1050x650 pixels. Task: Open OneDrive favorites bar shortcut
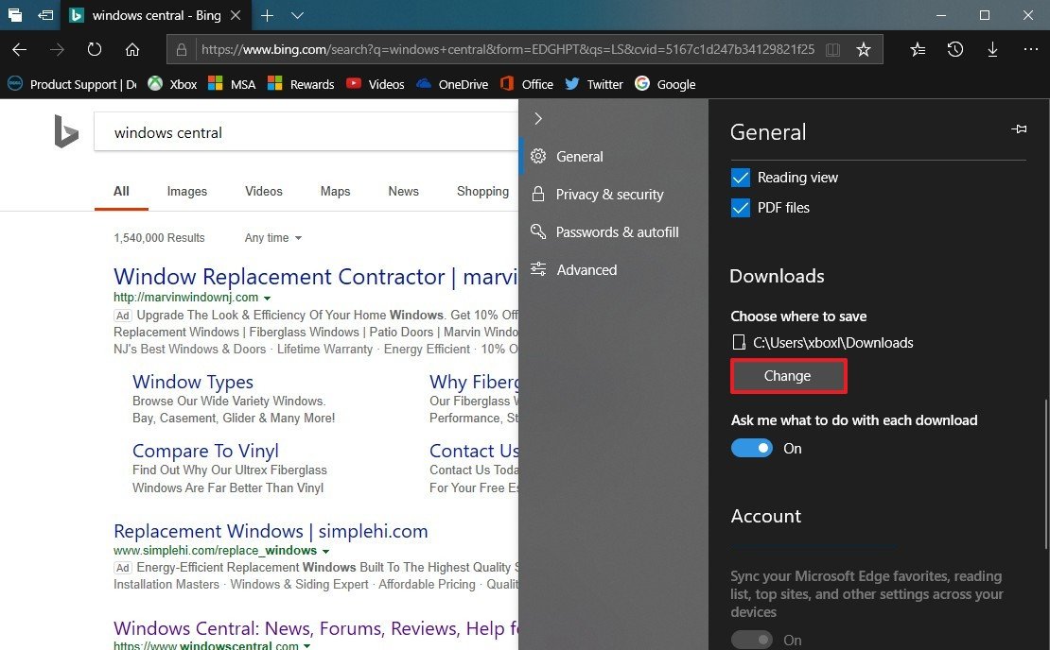[452, 84]
